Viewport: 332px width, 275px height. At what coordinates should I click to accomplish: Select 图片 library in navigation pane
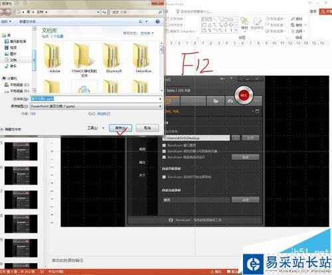point(11,54)
